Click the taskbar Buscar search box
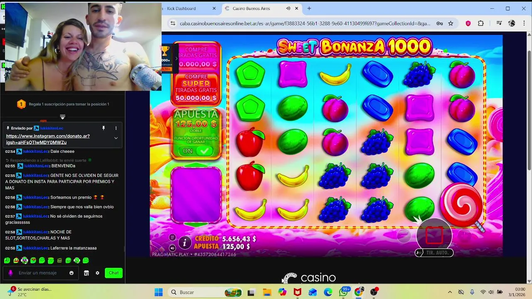Viewport: 532px width, 299px height. click(x=205, y=292)
